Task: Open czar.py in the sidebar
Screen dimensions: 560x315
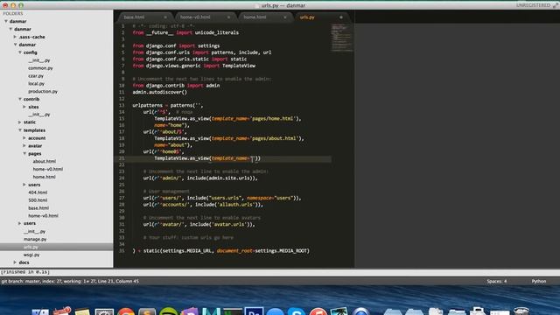Action: click(x=36, y=76)
